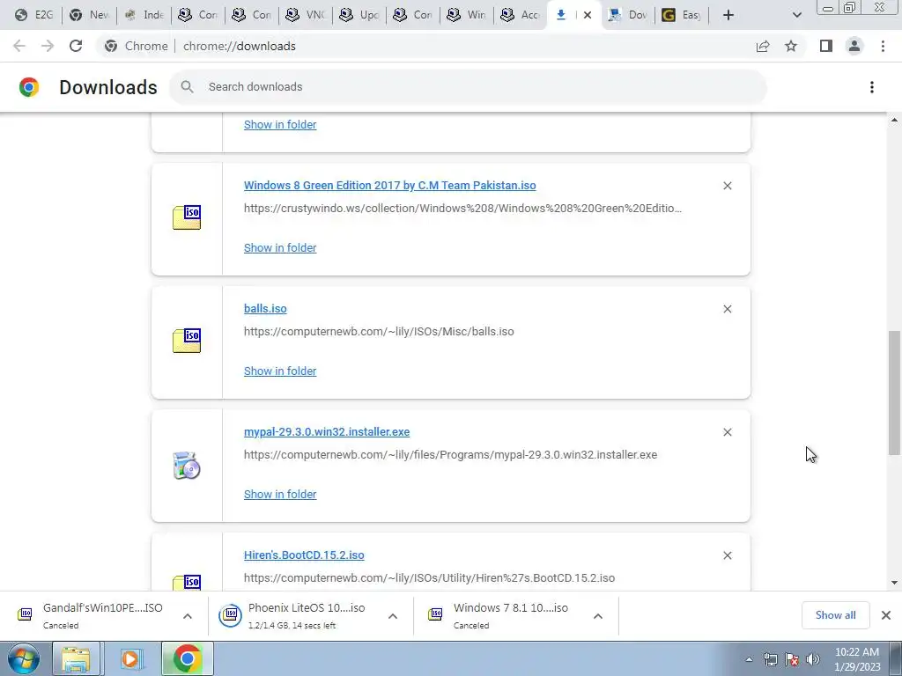Toggle the side panel icon

826,46
